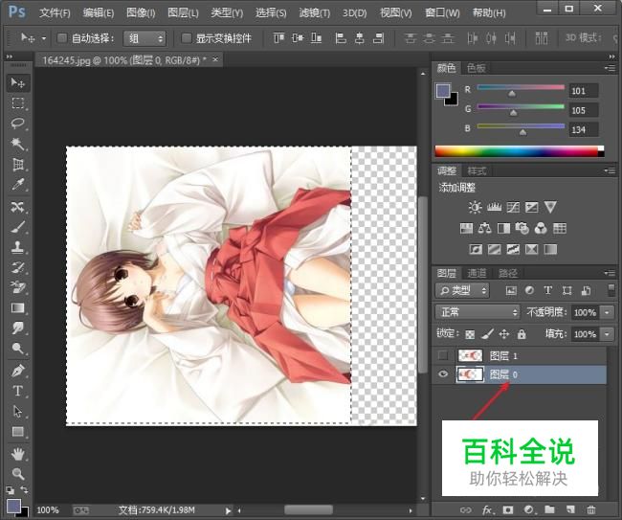Show 图层 1 visibility box
Viewport: 622px width, 520px height.
click(443, 355)
